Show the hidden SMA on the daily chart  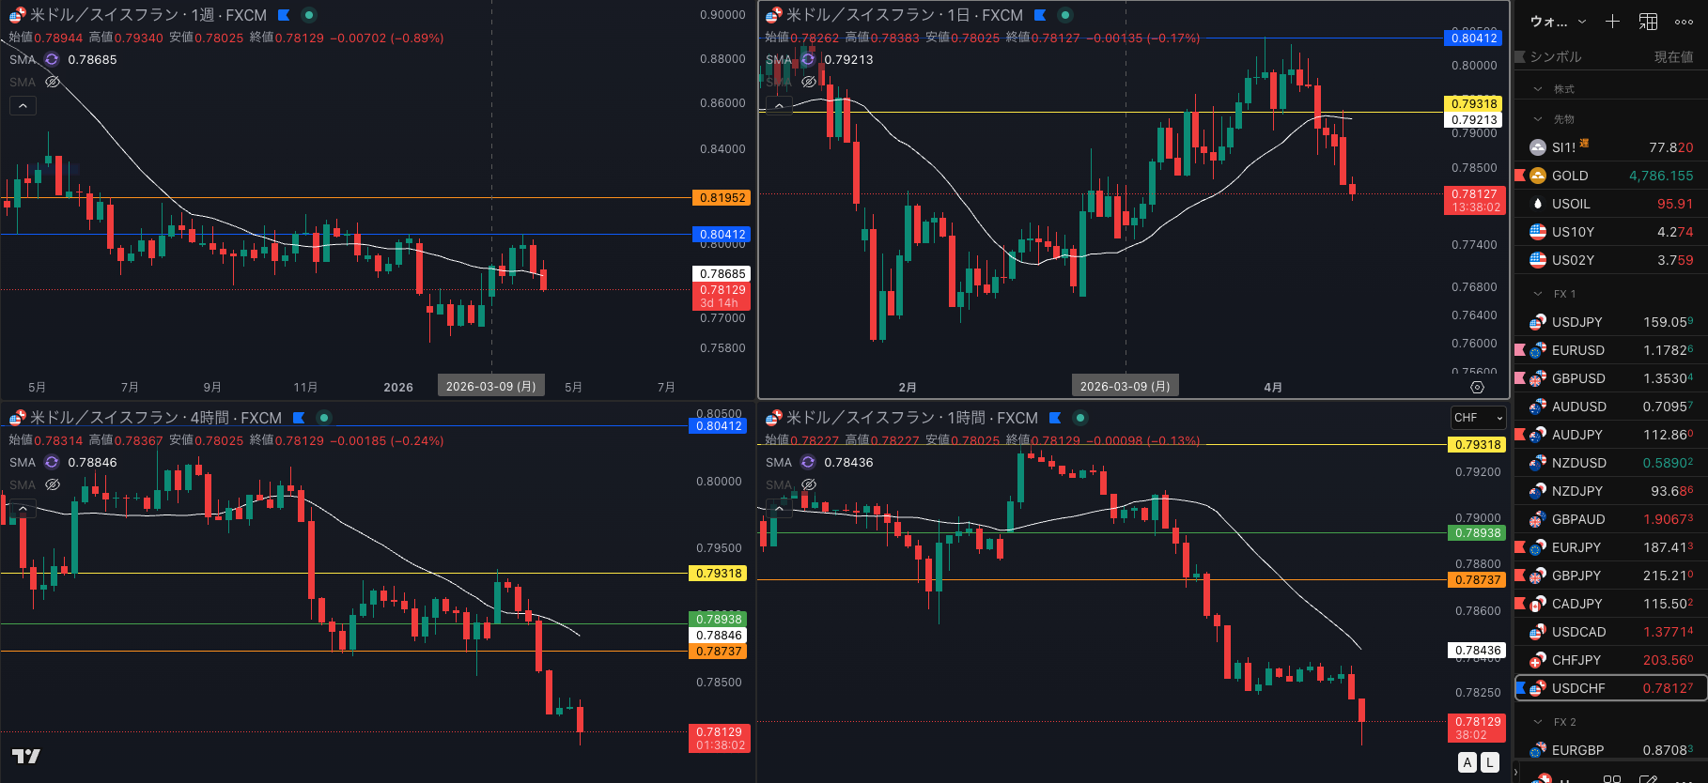click(x=809, y=82)
